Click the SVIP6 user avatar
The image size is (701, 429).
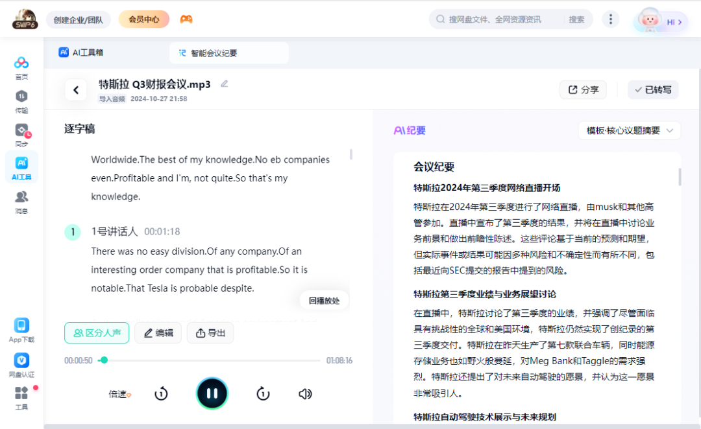[x=25, y=19]
